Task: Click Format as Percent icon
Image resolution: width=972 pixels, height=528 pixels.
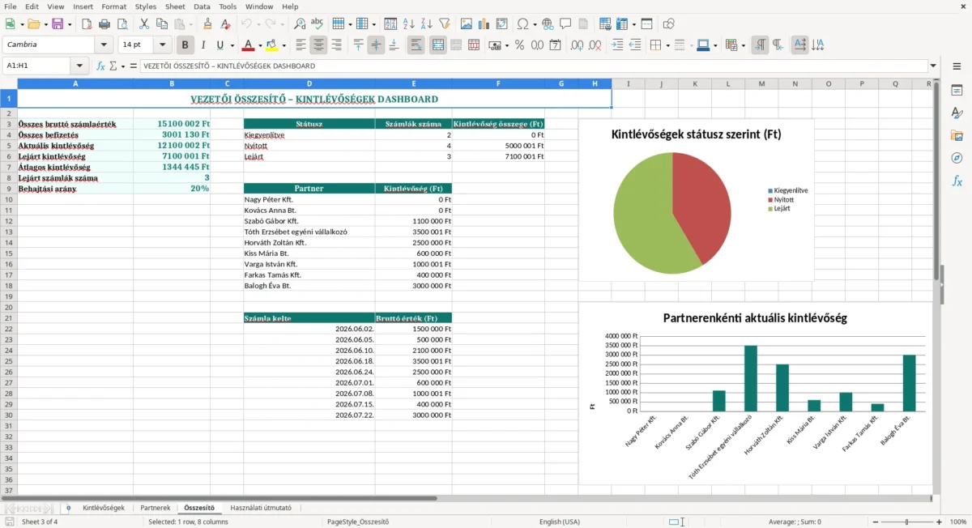Action: pyautogui.click(x=519, y=45)
